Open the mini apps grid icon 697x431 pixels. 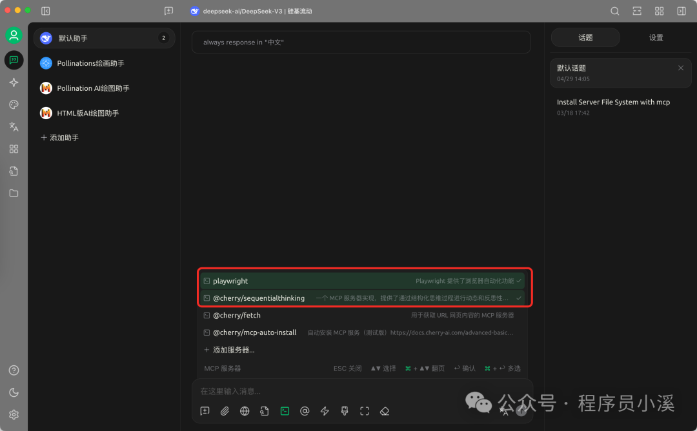click(x=14, y=149)
